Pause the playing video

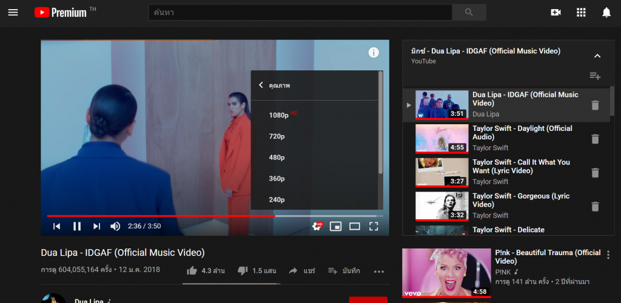[77, 226]
